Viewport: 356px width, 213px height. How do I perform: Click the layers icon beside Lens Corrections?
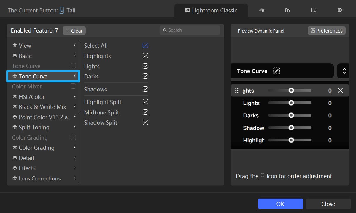[15, 178]
